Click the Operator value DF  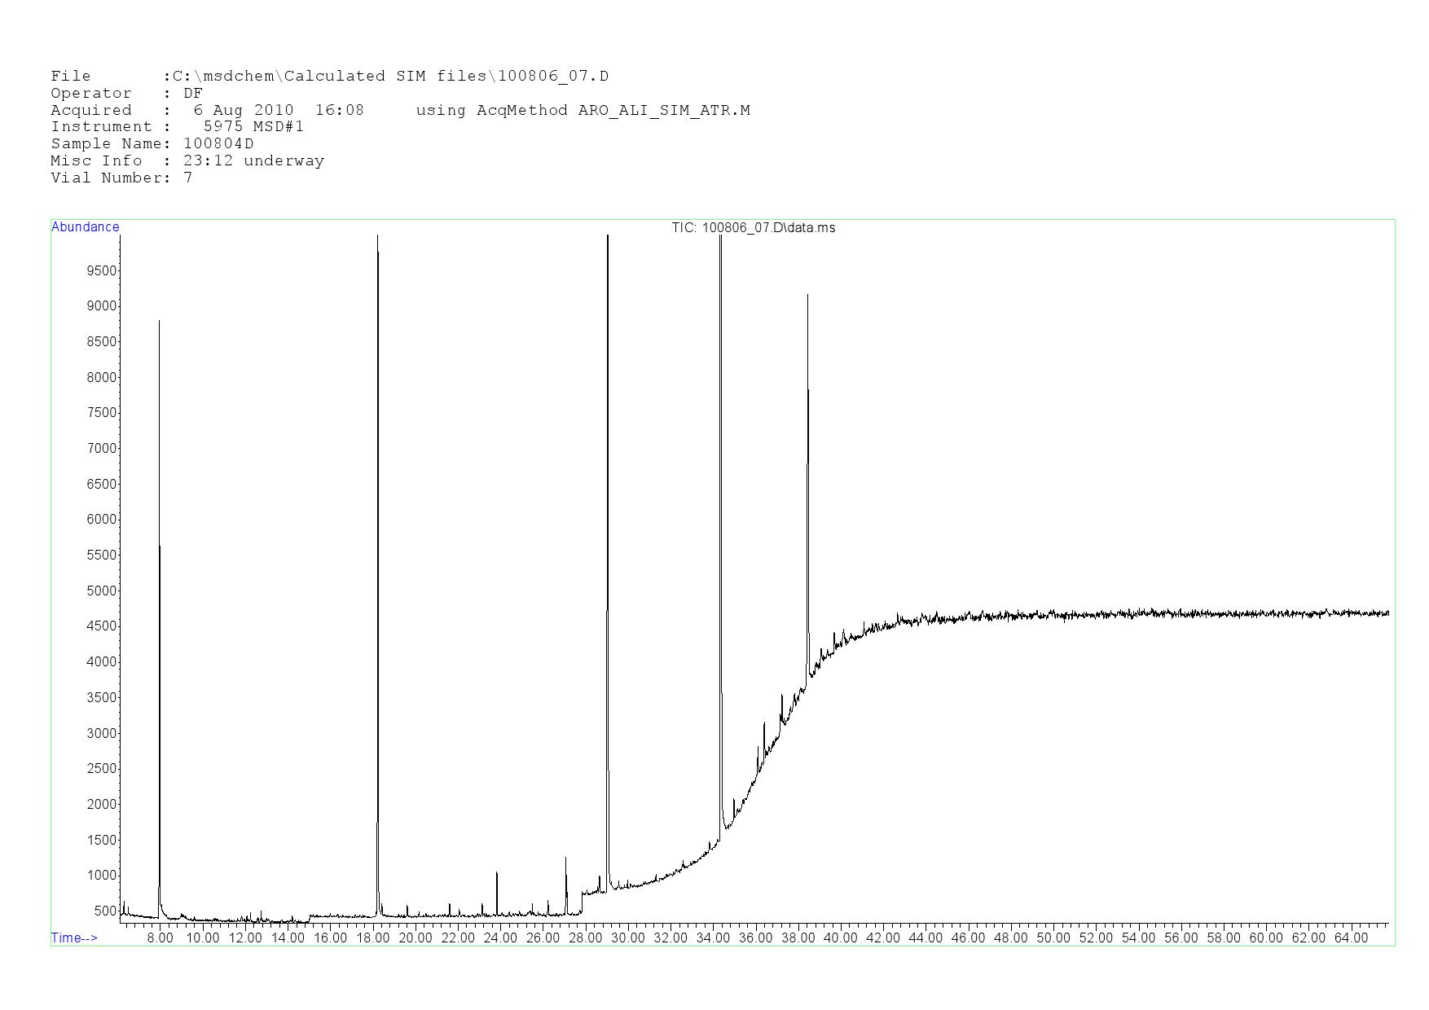point(193,94)
